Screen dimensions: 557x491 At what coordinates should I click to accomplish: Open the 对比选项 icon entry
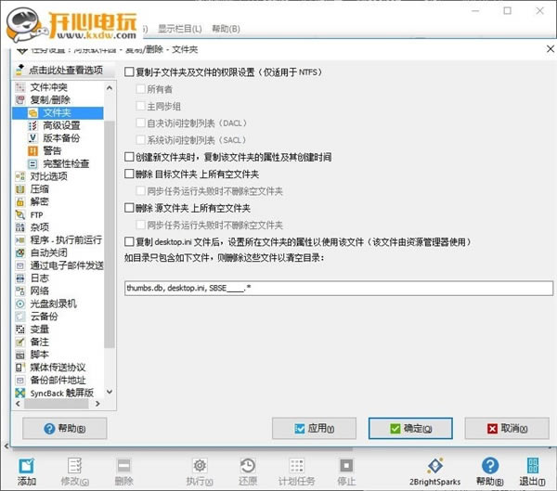20,176
